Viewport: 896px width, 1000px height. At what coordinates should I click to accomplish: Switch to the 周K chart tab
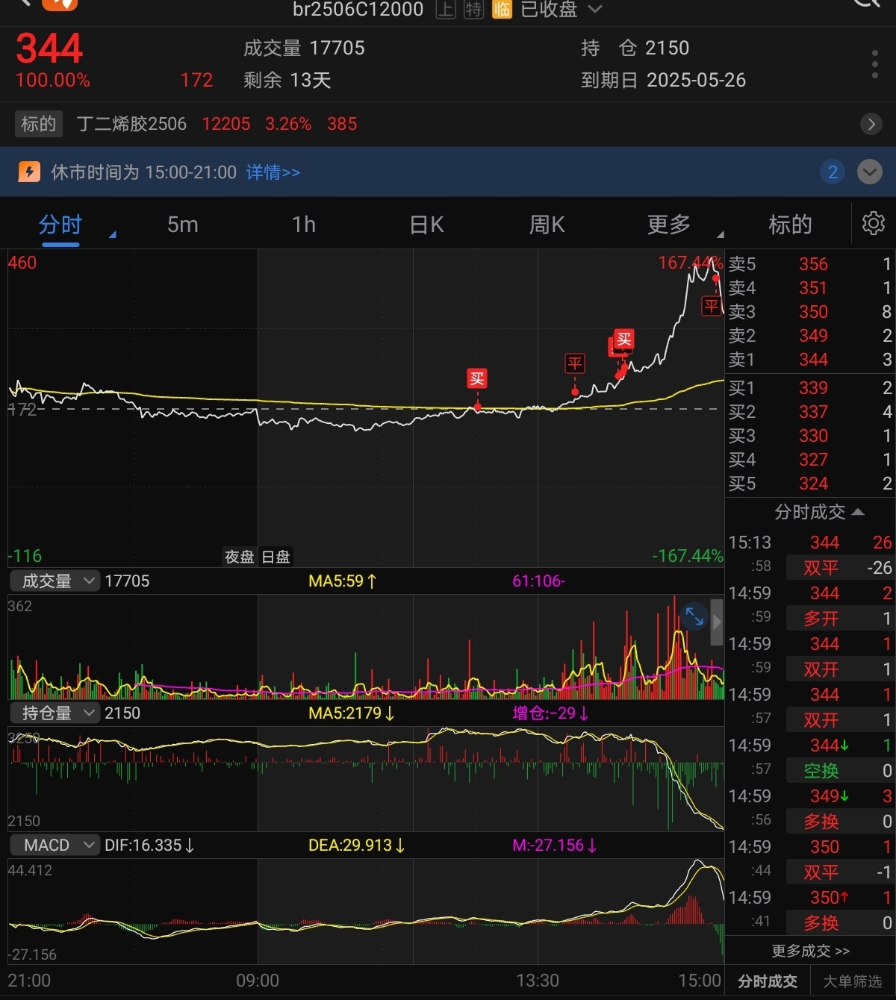(x=547, y=224)
